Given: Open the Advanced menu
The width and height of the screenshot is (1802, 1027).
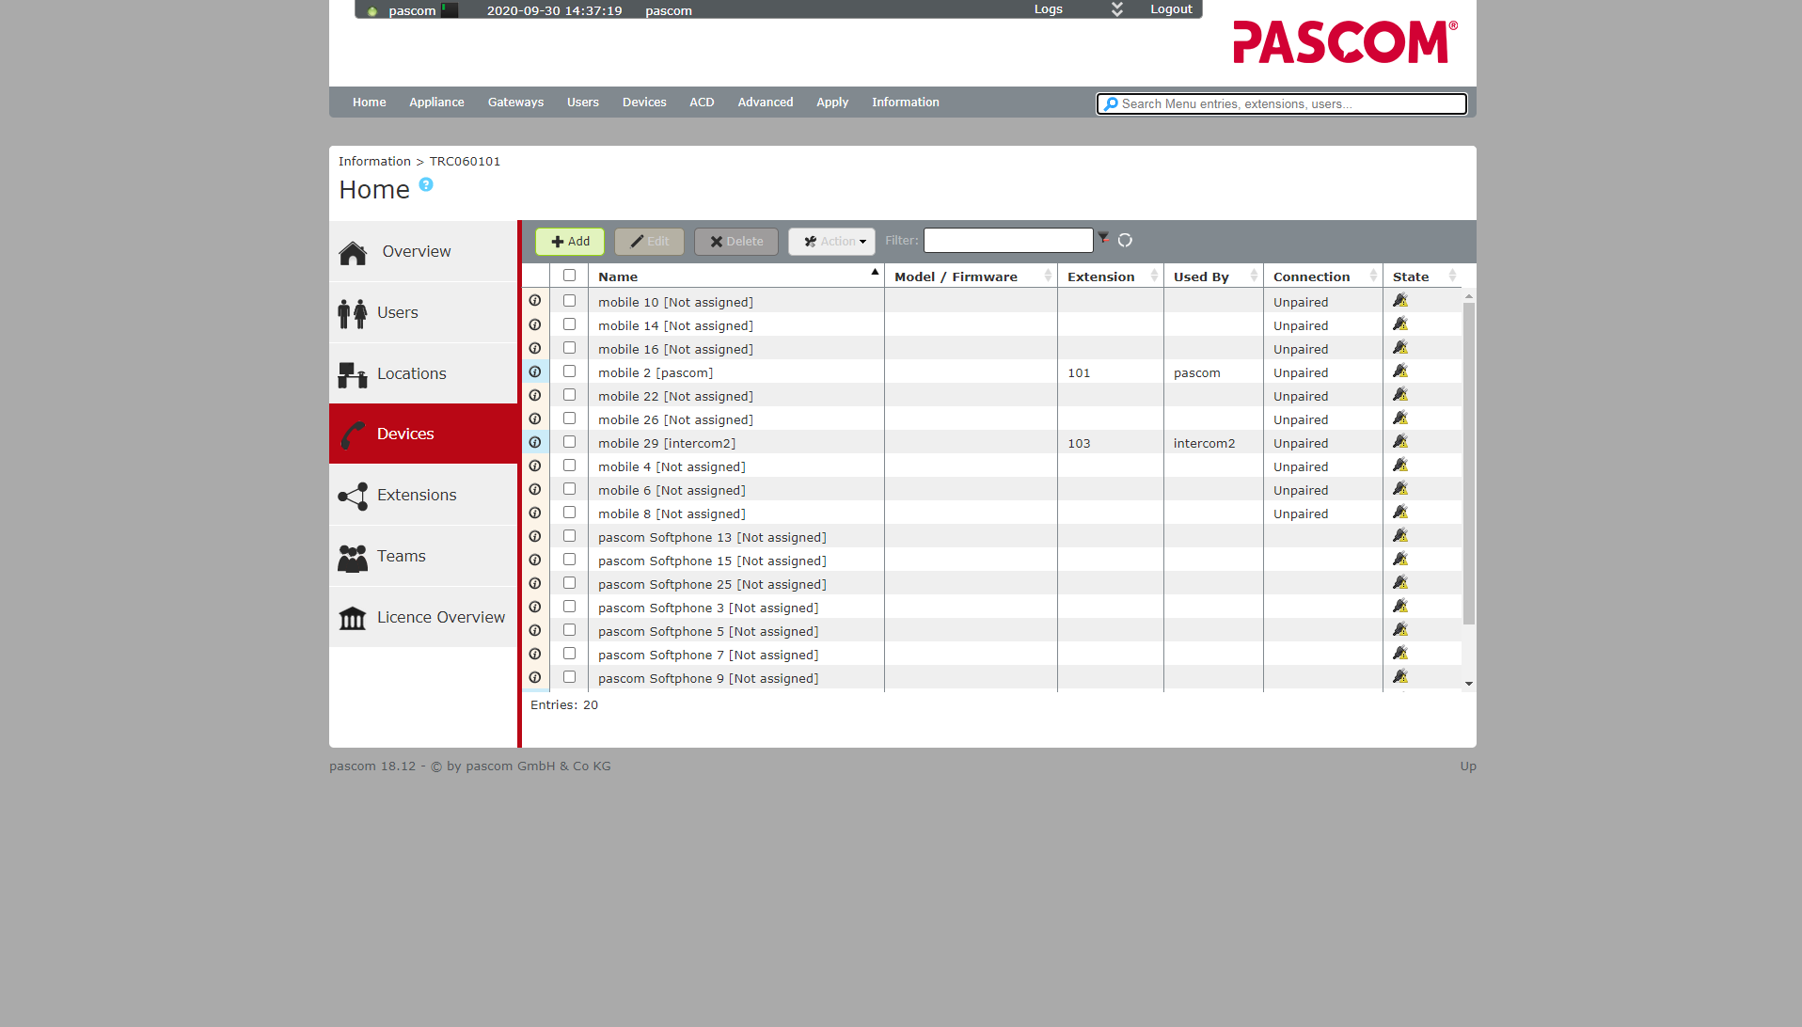Looking at the screenshot, I should coord(765,103).
